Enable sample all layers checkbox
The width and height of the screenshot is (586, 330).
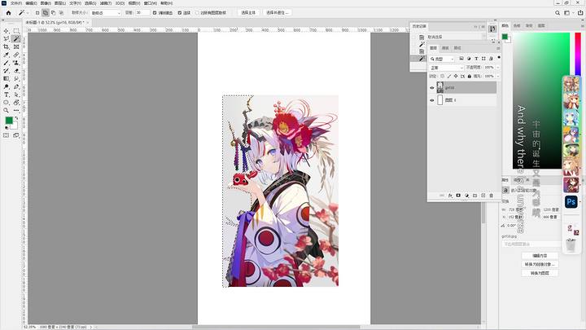197,13
